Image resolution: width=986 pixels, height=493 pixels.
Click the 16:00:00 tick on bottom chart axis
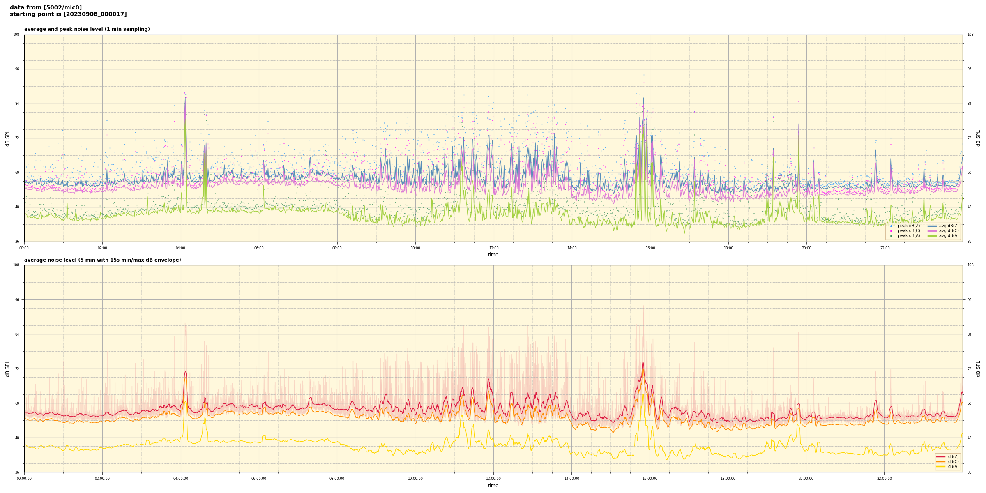(650, 479)
